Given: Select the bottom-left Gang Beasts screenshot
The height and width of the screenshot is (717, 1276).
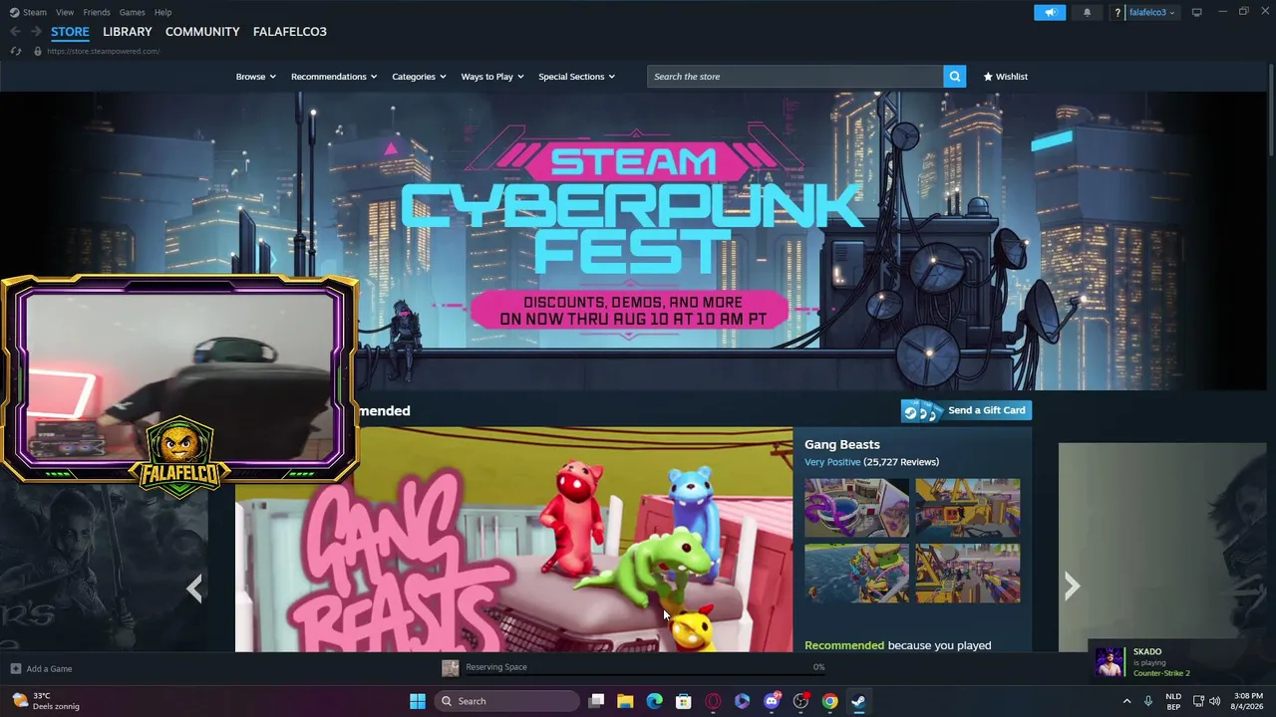Looking at the screenshot, I should pos(857,574).
